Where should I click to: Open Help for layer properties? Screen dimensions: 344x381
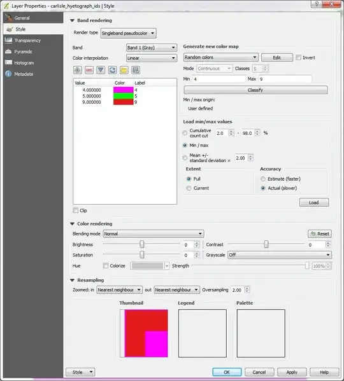click(x=324, y=372)
